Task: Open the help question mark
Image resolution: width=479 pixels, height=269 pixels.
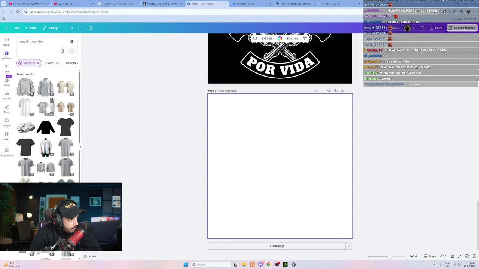Action: (474, 256)
